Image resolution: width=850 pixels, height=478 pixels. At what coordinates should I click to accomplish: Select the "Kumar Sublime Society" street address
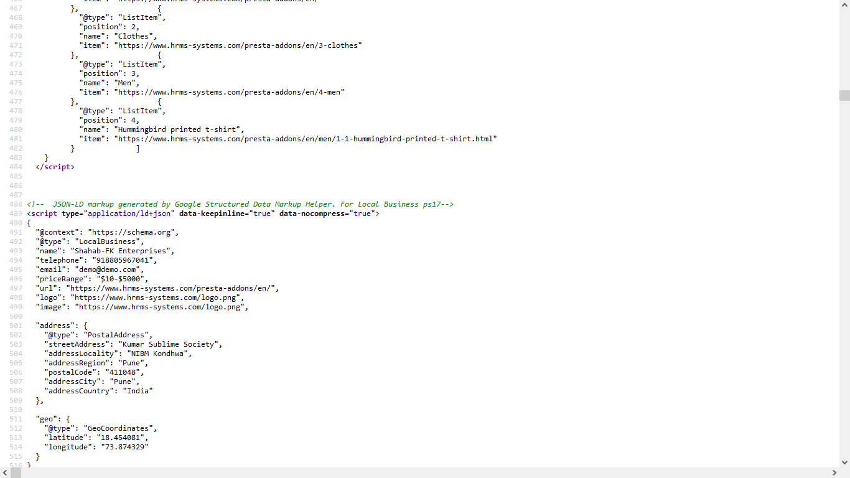tap(168, 344)
